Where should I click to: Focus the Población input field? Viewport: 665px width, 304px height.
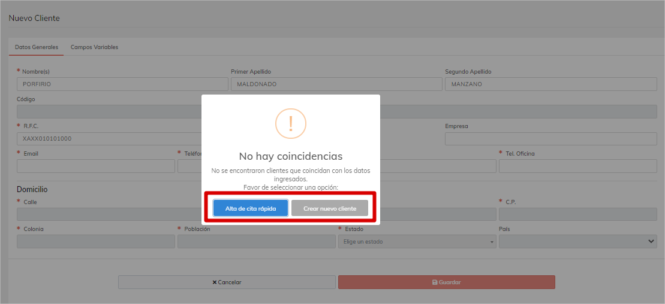tap(256, 242)
